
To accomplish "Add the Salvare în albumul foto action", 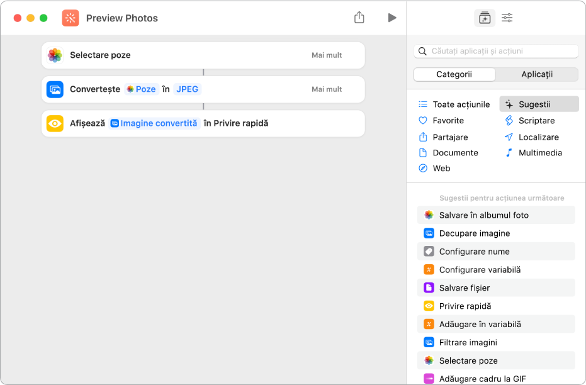I will [x=483, y=215].
